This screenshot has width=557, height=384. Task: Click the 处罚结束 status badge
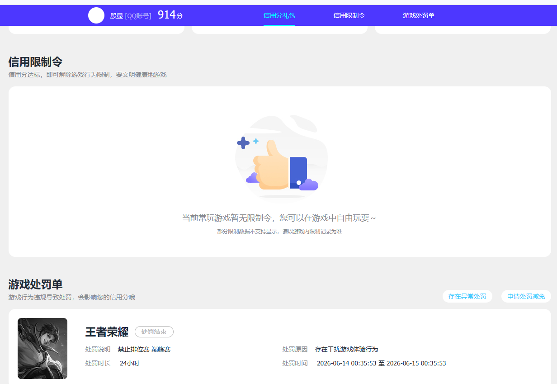pyautogui.click(x=154, y=332)
